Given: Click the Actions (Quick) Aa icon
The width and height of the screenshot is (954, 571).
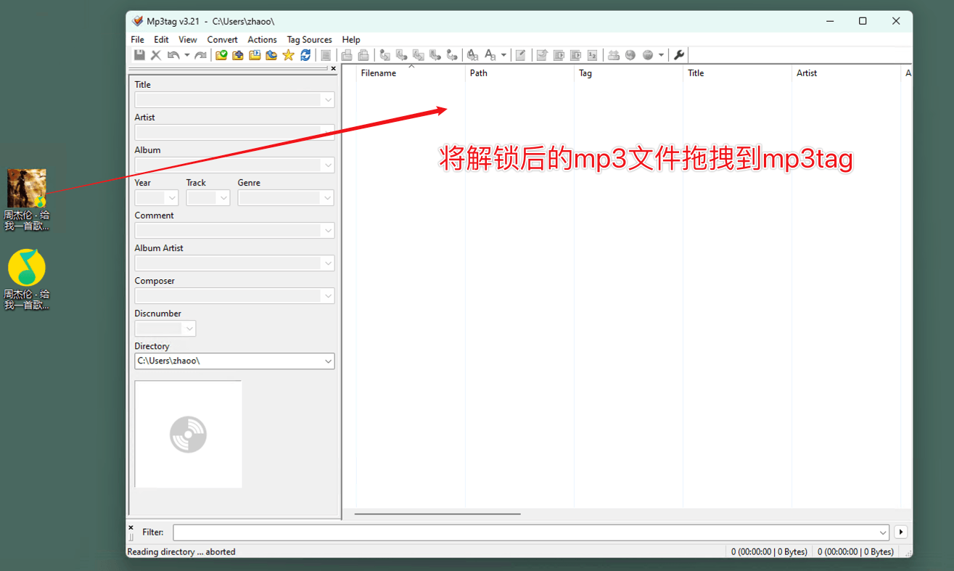Looking at the screenshot, I should [x=490, y=55].
